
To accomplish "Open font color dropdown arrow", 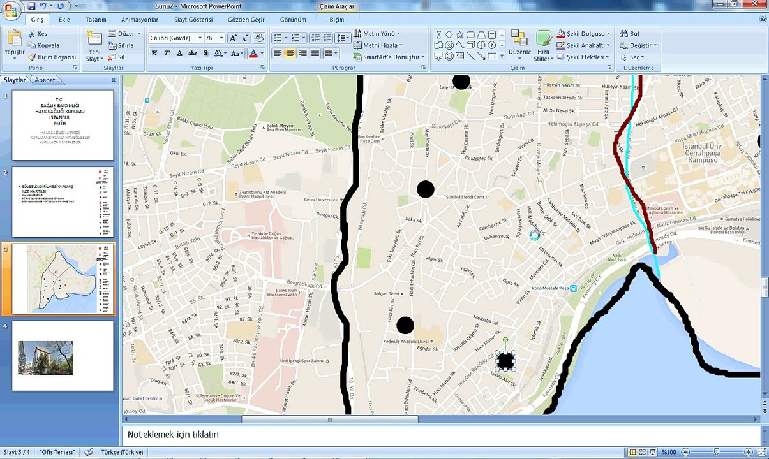I will pyautogui.click(x=262, y=54).
